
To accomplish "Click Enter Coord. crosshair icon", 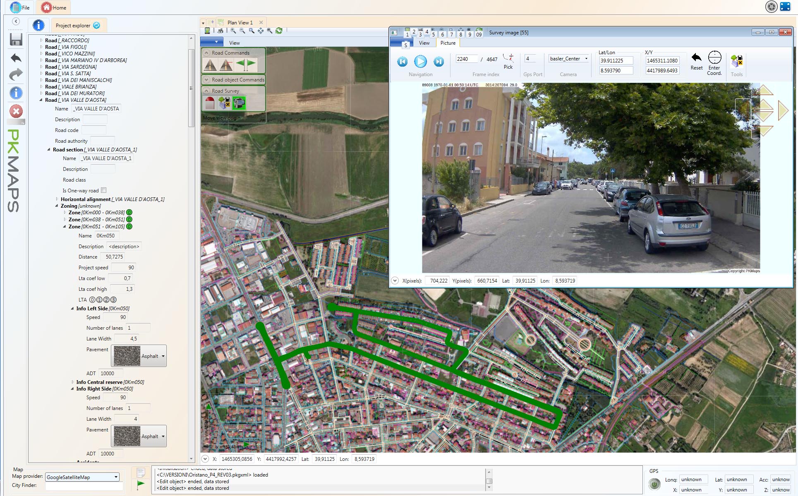I will (714, 63).
